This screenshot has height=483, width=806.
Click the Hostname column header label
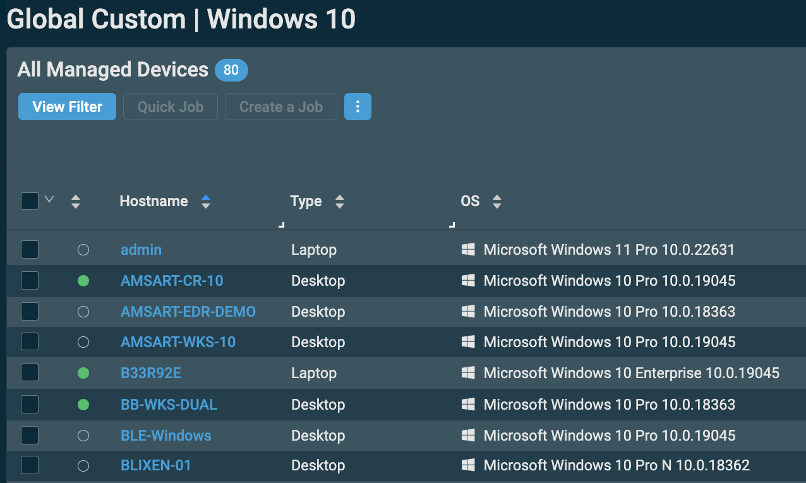point(153,201)
